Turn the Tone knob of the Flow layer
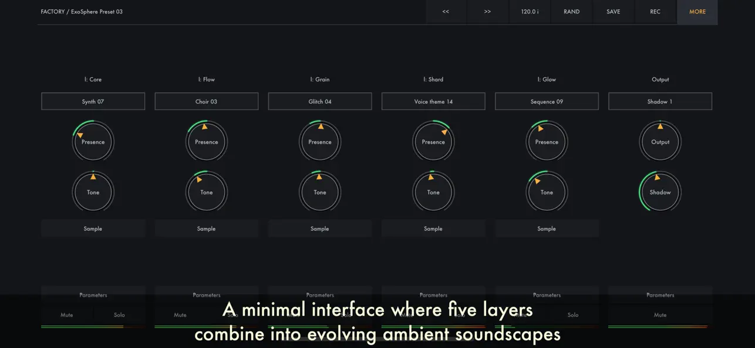 pyautogui.click(x=207, y=192)
